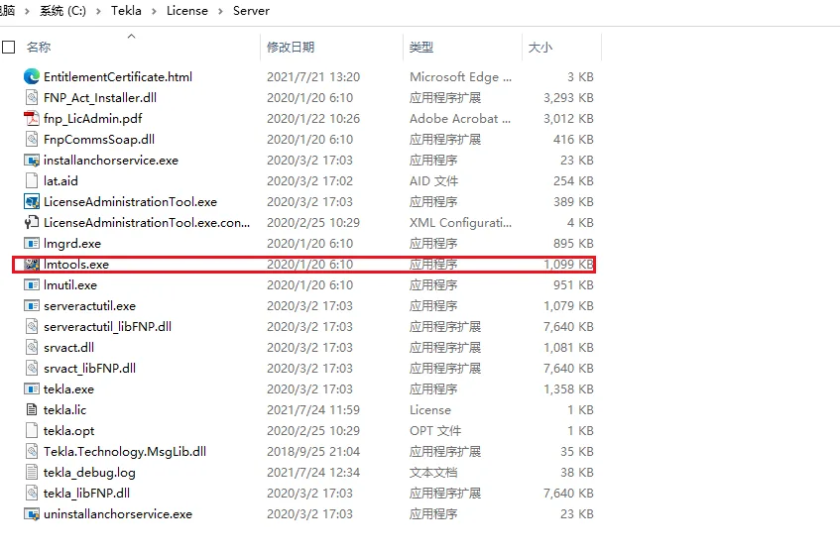Click the 3,293 KB size cell
The image size is (840, 553).
pyautogui.click(x=568, y=97)
